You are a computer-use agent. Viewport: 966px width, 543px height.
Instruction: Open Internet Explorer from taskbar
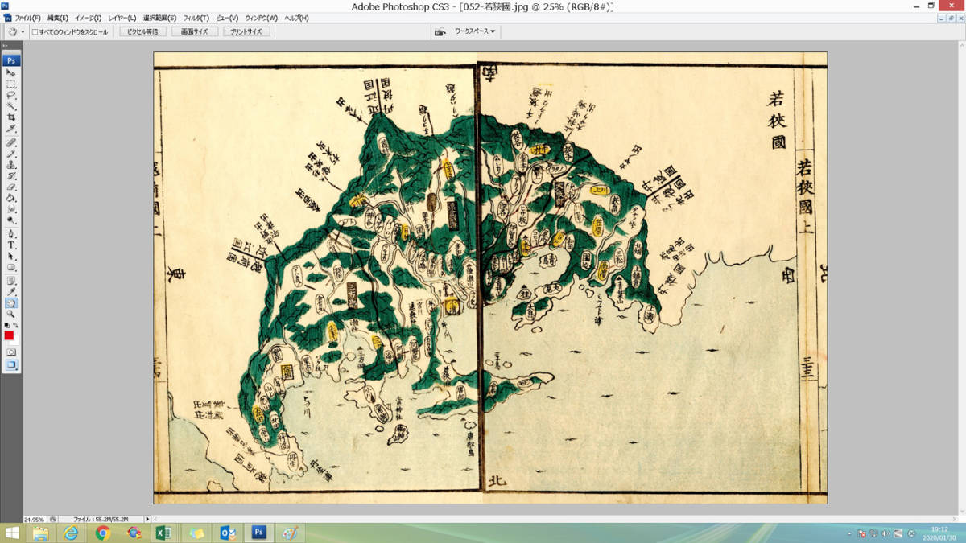click(72, 533)
